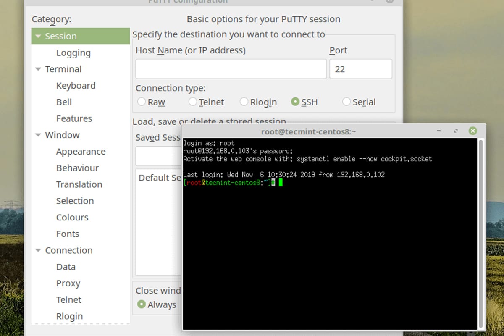Choose Rlogin as the connection type
The width and height of the screenshot is (504, 336).
click(244, 102)
